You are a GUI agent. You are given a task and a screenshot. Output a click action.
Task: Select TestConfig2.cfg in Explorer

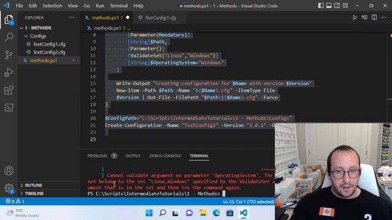point(49,52)
